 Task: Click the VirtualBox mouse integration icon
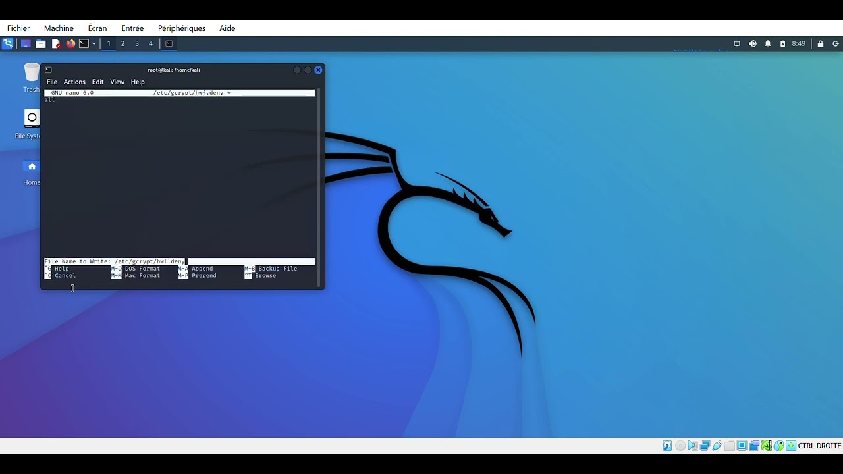pos(778,446)
